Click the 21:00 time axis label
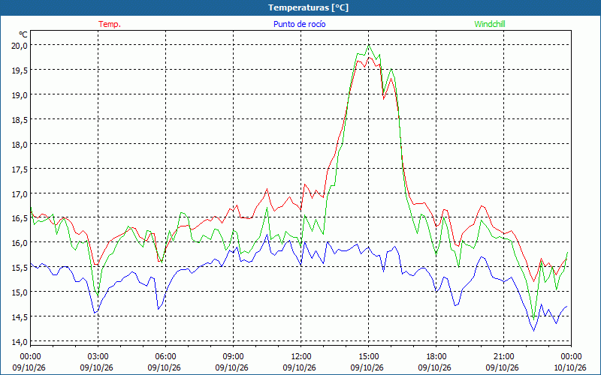The height and width of the screenshot is (375, 601). tap(503, 356)
